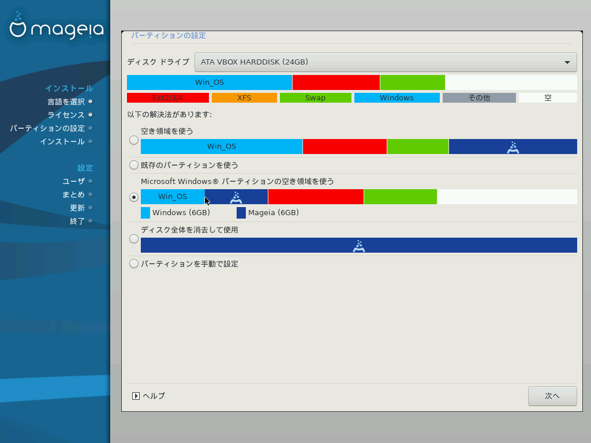Click the Win_OS segment in the disk overview bar

(210, 82)
